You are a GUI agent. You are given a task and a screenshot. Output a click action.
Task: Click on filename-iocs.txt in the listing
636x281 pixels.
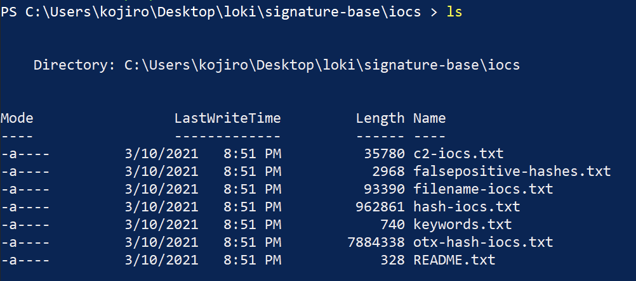point(482,189)
